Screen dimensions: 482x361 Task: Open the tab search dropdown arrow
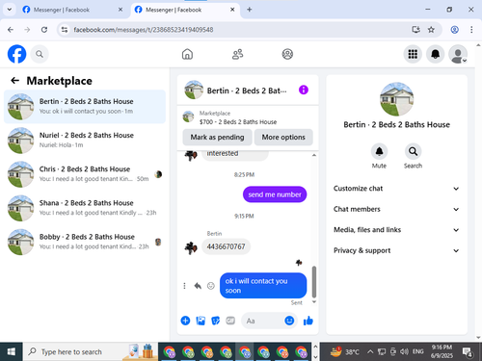tap(10, 10)
